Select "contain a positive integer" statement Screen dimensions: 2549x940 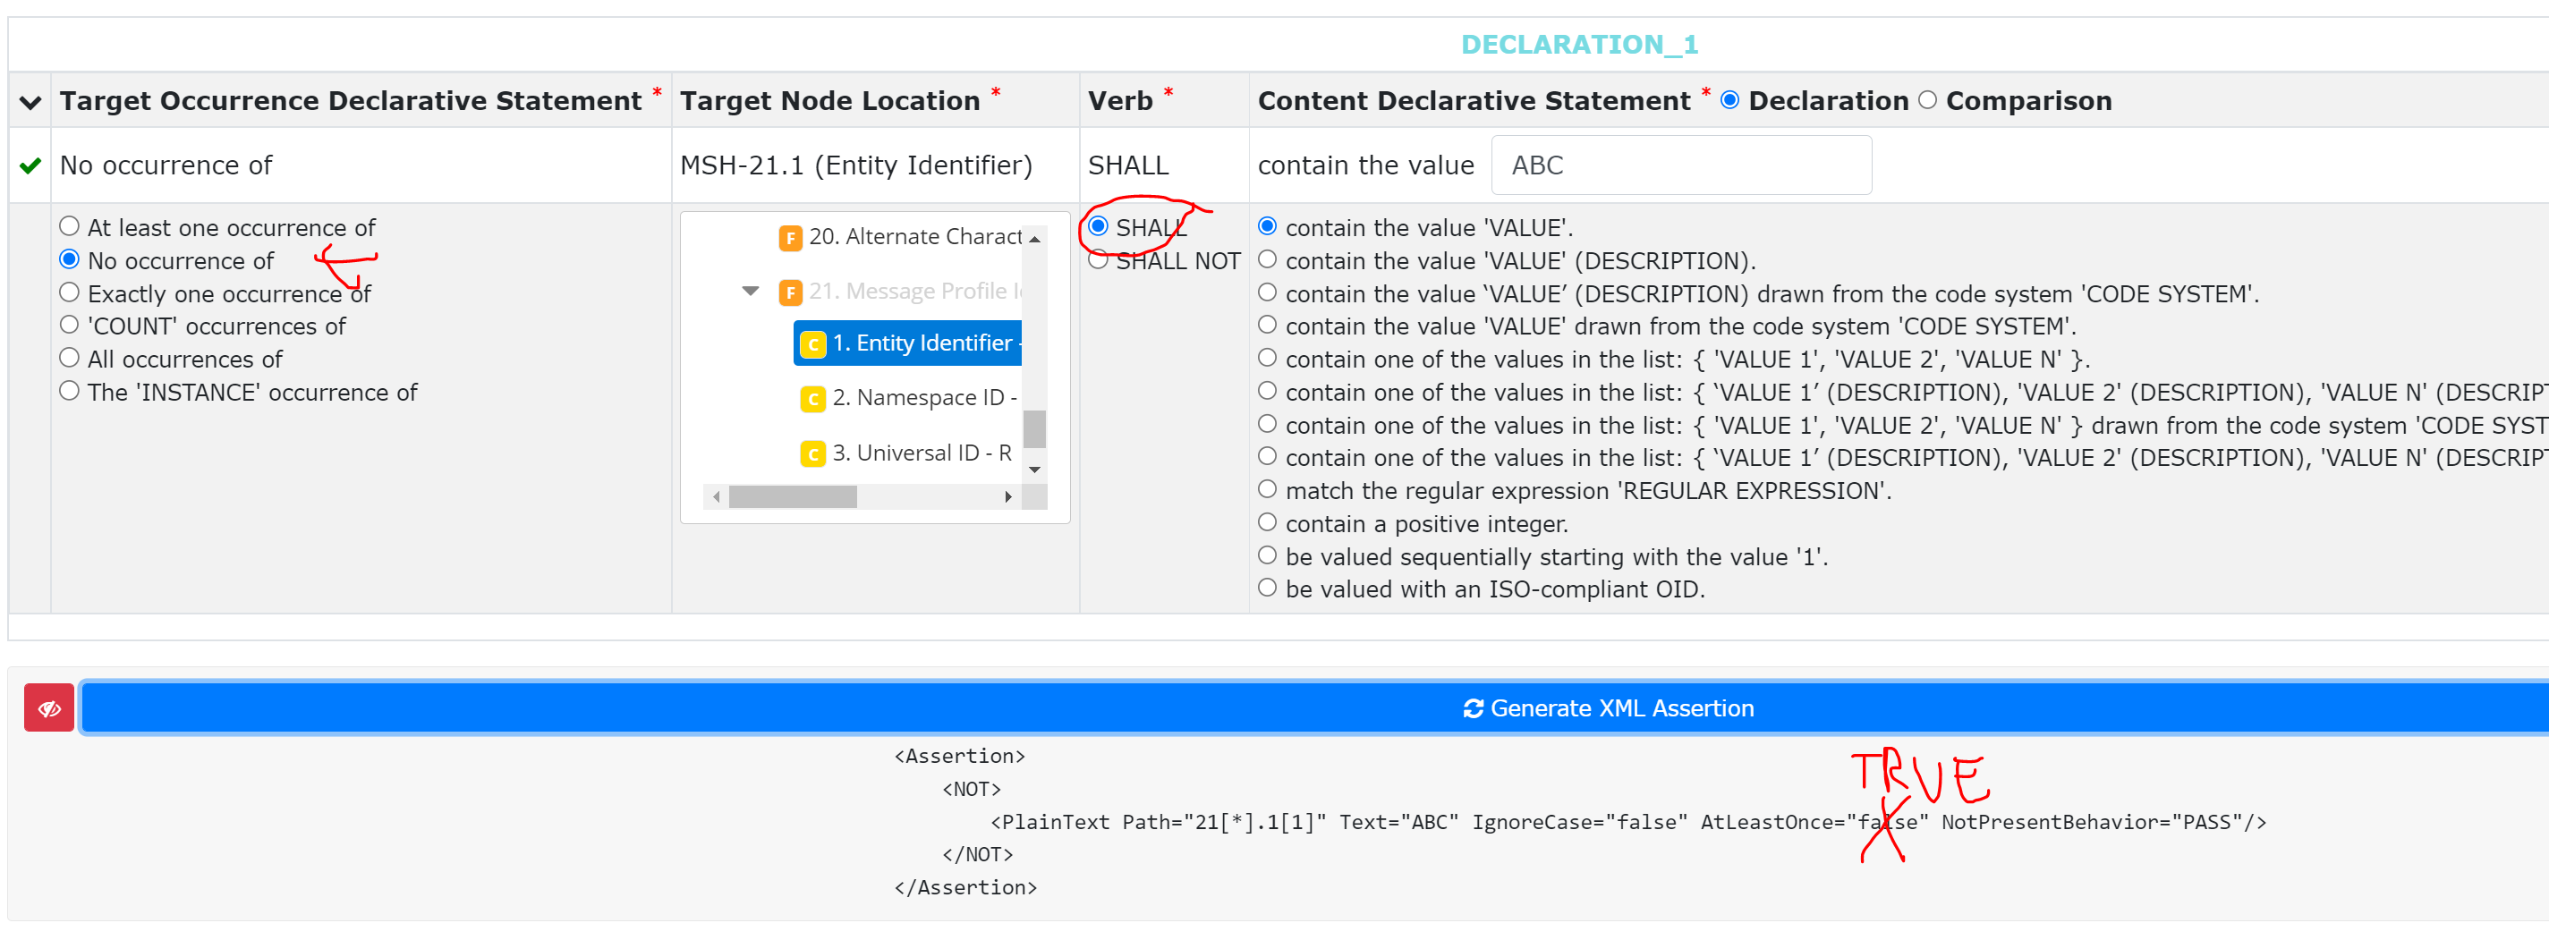point(1268,521)
